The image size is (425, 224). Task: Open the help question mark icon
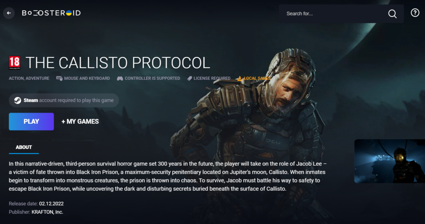tap(415, 13)
